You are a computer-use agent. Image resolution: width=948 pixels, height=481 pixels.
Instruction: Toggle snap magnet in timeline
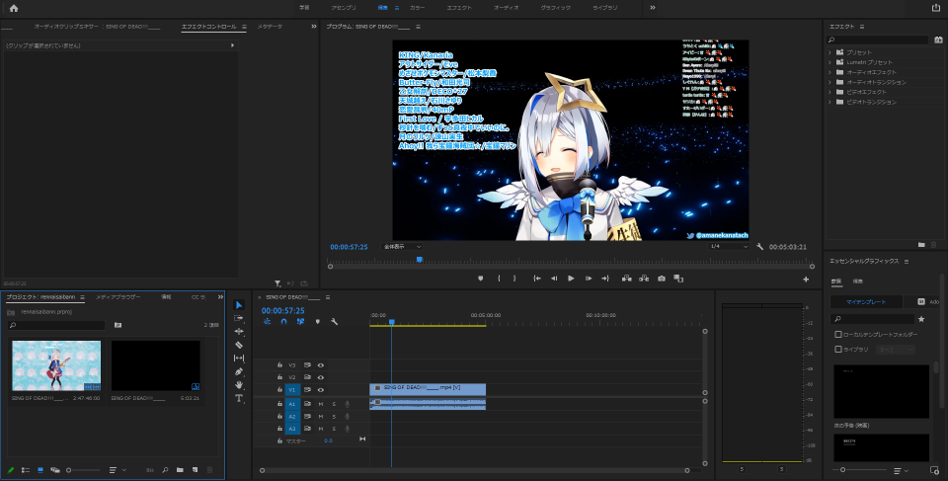click(283, 322)
